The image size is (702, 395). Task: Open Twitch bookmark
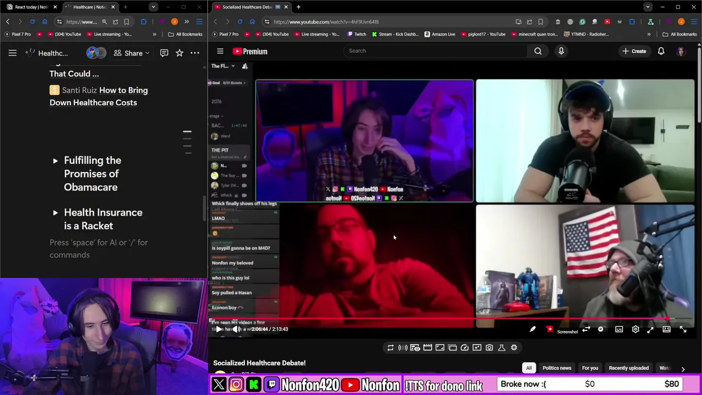(x=356, y=34)
